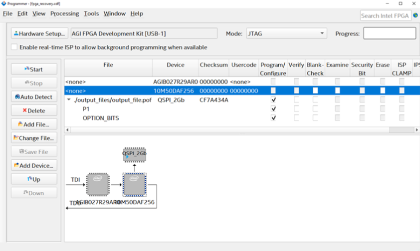Toggle Blank-Check checkbox for 10M50DAF256 row
This screenshot has height=251, width=420.
315,90
